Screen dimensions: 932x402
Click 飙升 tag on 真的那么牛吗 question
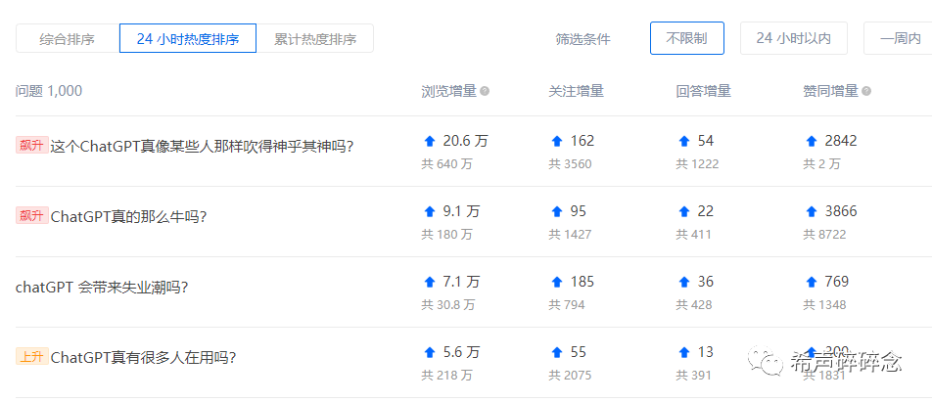click(x=32, y=215)
